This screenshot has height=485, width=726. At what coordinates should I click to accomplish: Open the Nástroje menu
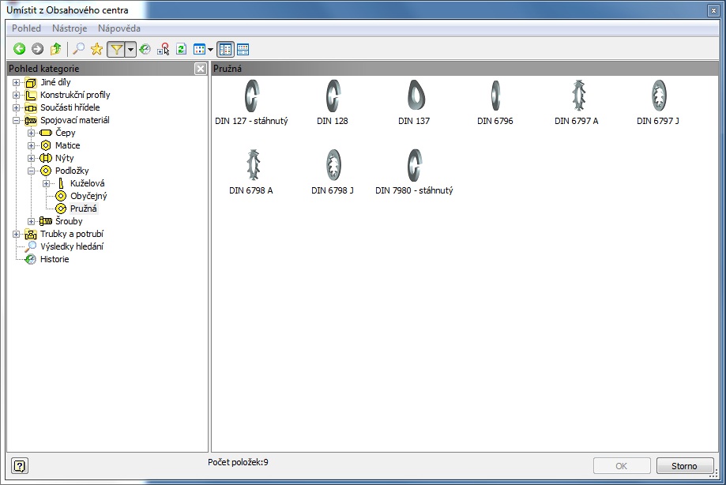pyautogui.click(x=69, y=28)
